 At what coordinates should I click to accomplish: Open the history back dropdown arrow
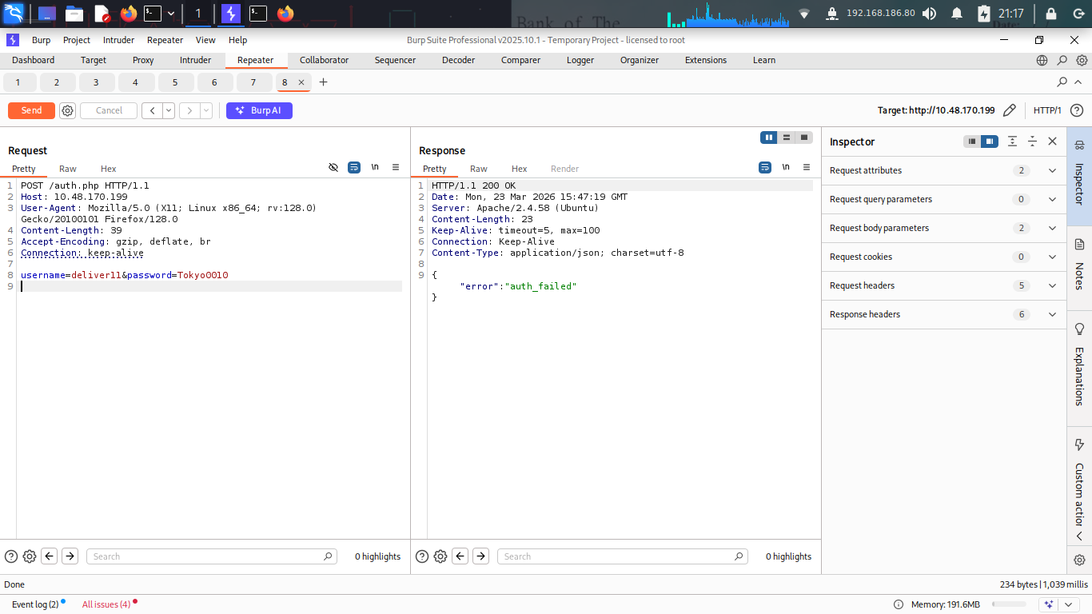coord(169,111)
